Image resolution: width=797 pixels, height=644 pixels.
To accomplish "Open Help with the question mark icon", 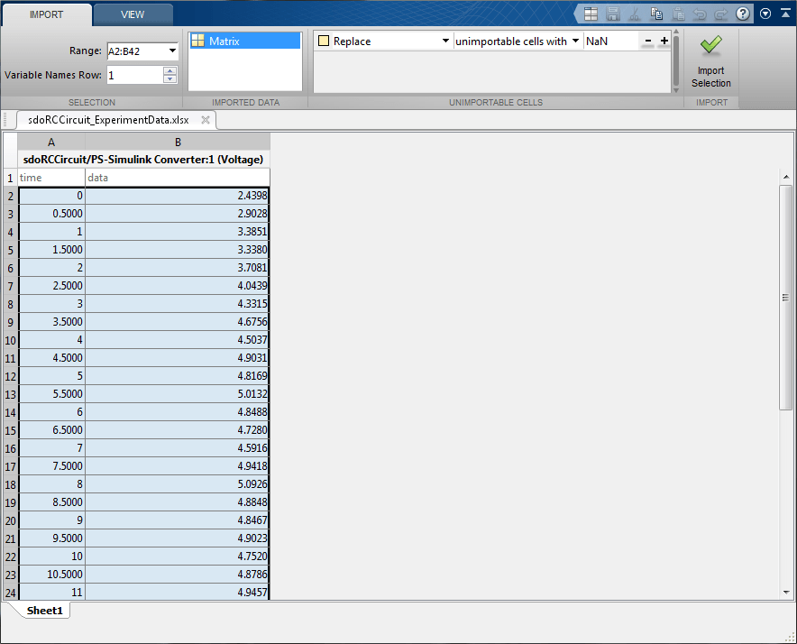I will [x=743, y=14].
